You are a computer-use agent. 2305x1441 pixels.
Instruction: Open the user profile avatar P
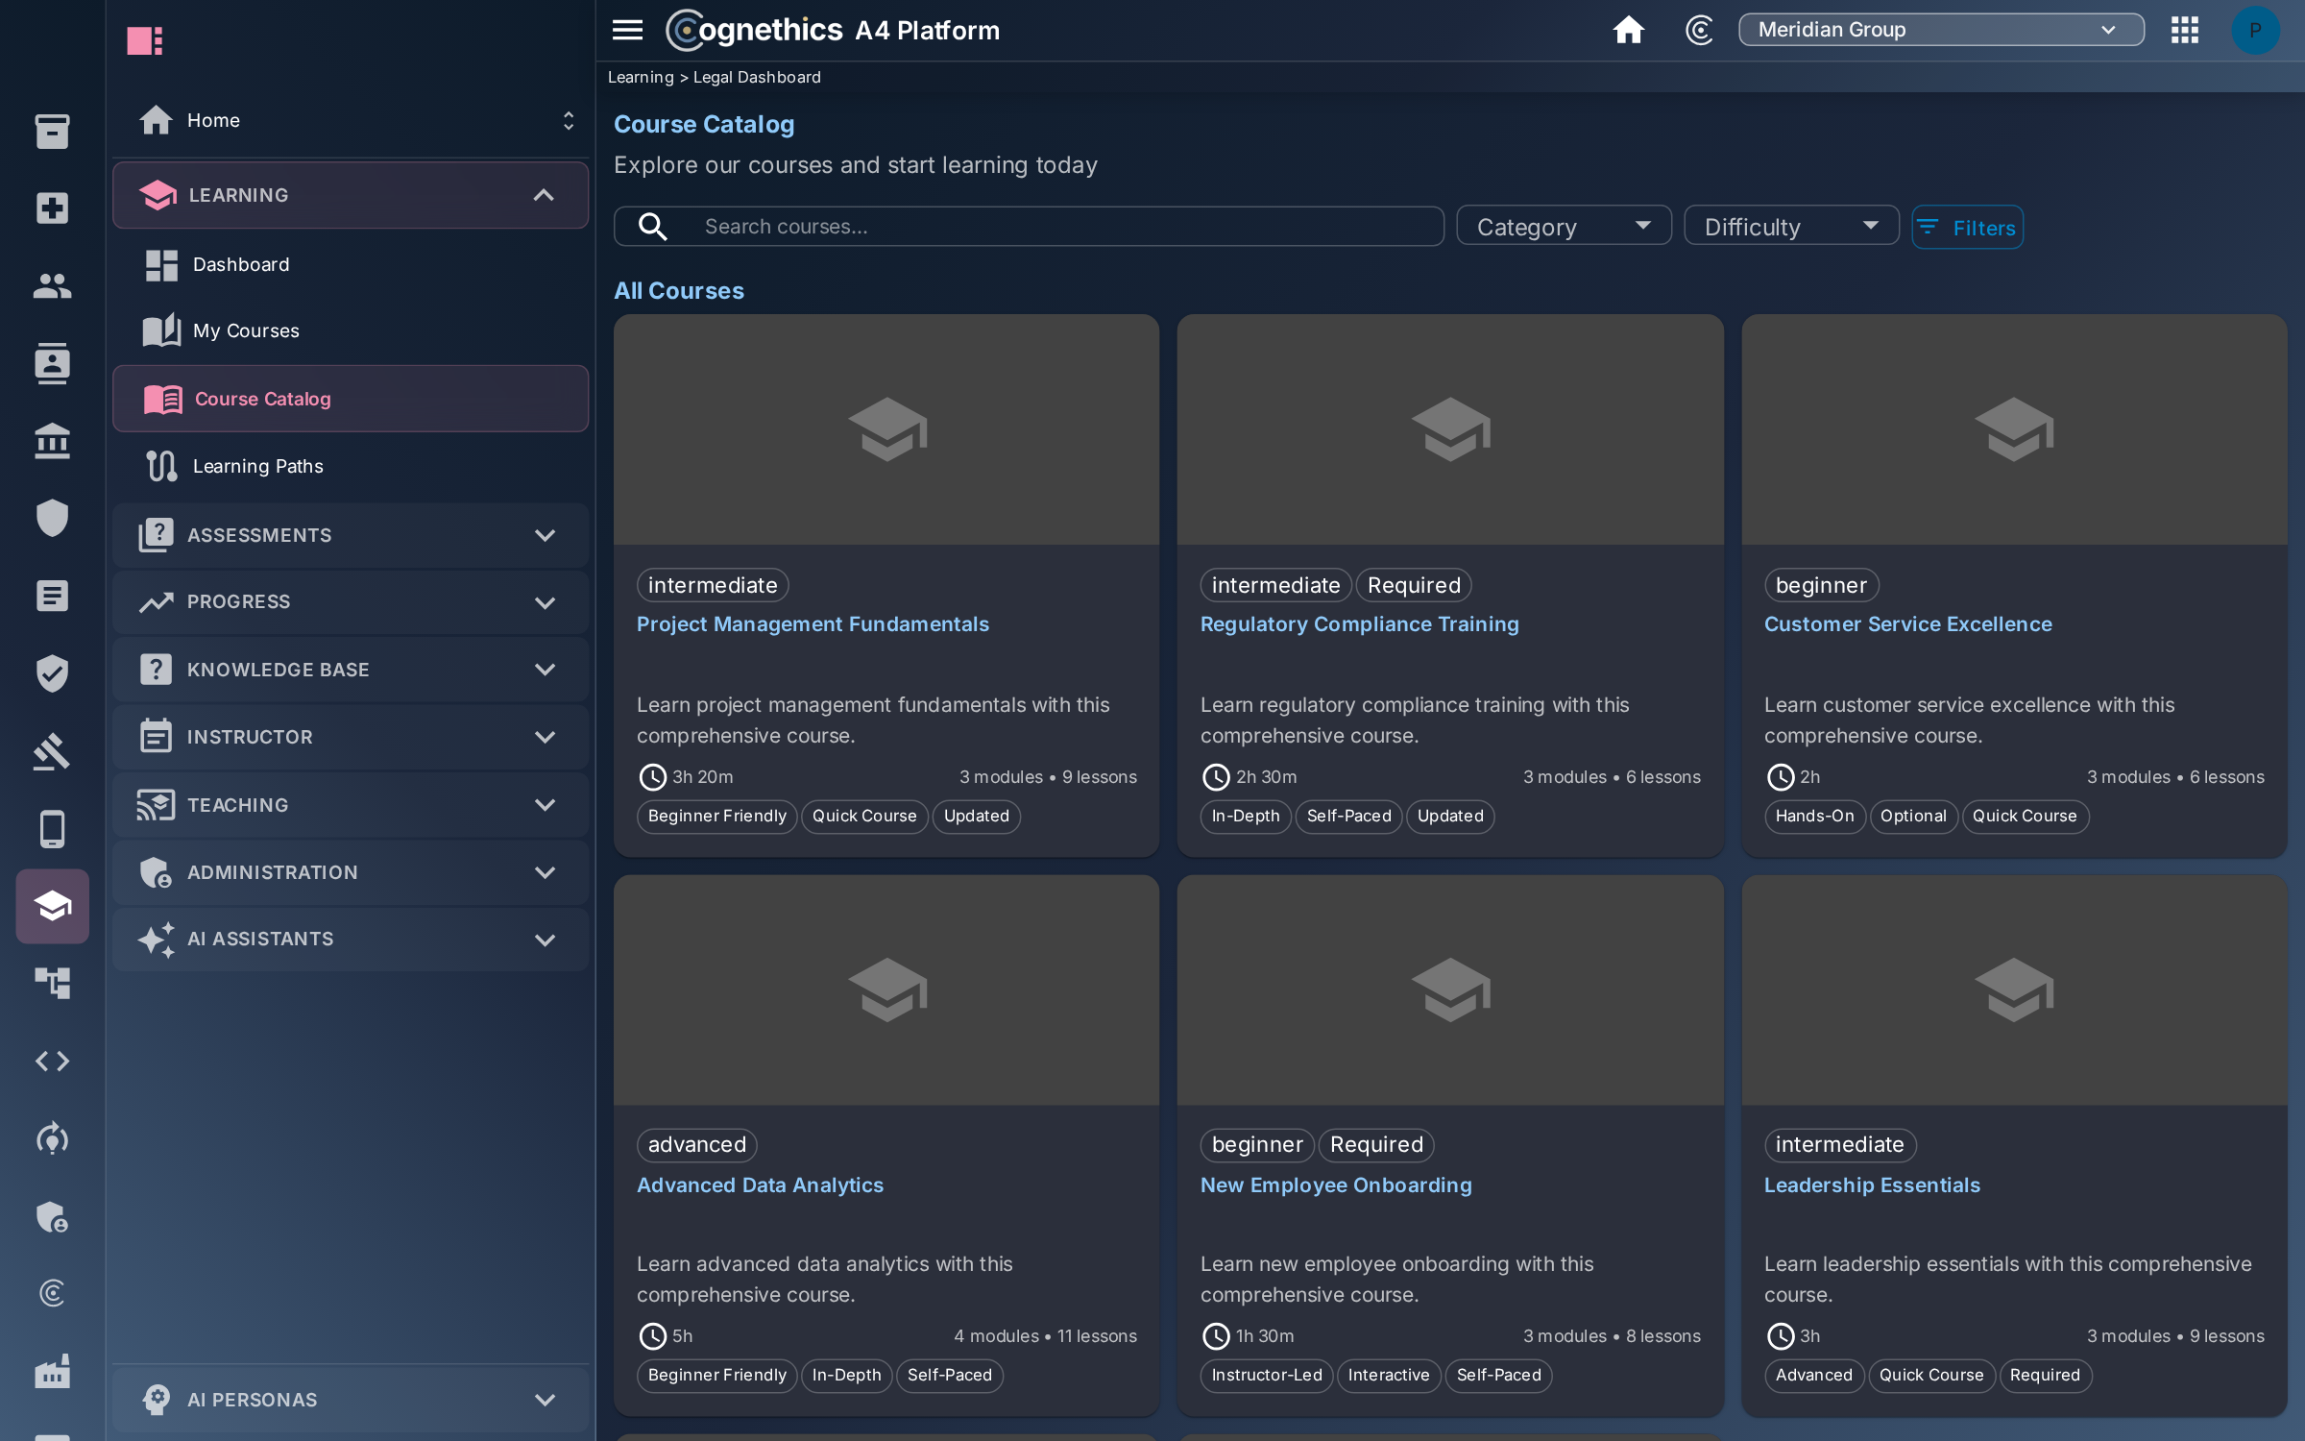click(x=2255, y=30)
